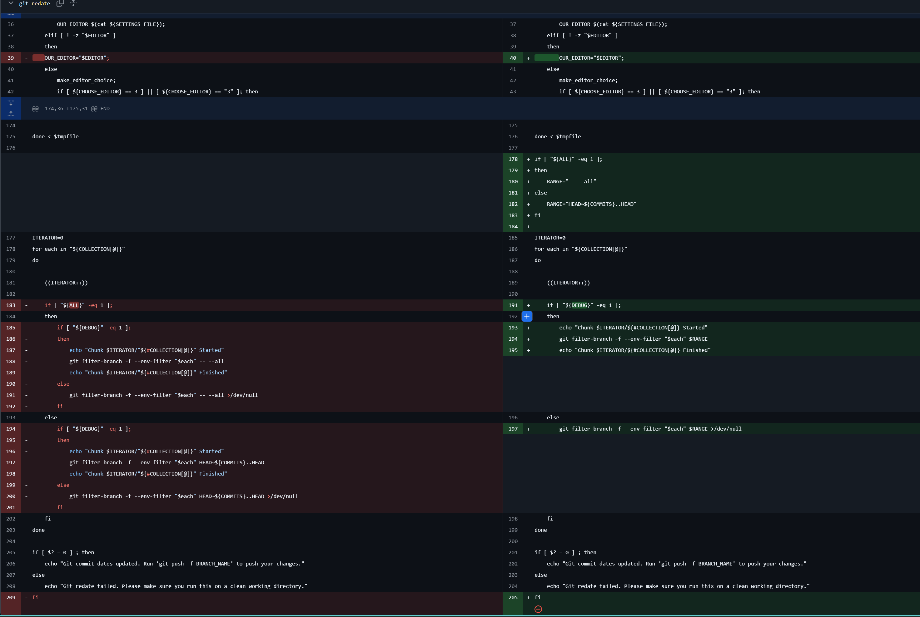Copy the git-redate file path
The image size is (920, 617).
point(60,3)
